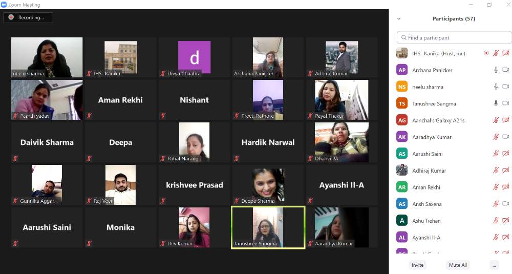This screenshot has width=512, height=274.
Task: Click Archana Panicker's camera icon
Action: coord(506,70)
